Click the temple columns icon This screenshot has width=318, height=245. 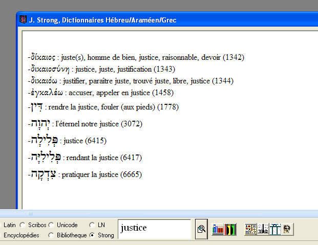[275, 229]
